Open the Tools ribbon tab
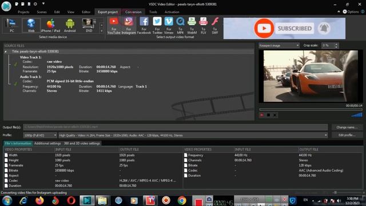The height and width of the screenshot is (206, 366). [x=153, y=12]
